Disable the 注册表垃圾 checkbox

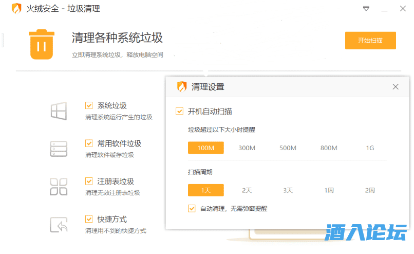point(89,182)
